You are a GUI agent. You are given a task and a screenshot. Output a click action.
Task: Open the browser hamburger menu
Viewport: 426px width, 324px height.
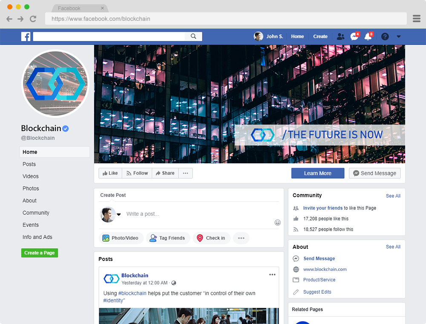[417, 18]
